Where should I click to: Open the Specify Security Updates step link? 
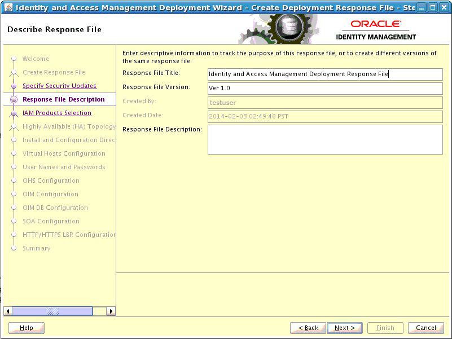[x=59, y=86]
